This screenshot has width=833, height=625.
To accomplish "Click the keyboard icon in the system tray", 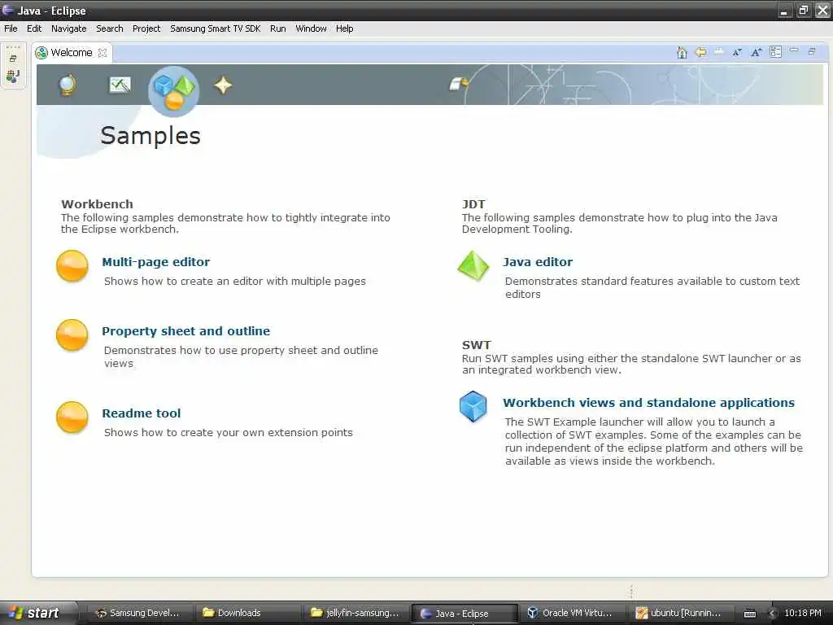I will pyautogui.click(x=749, y=614).
